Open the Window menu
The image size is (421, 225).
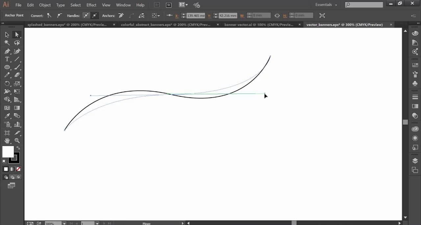(123, 5)
